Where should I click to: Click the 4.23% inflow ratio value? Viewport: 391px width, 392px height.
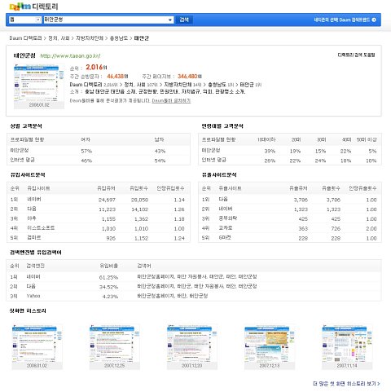click(110, 297)
